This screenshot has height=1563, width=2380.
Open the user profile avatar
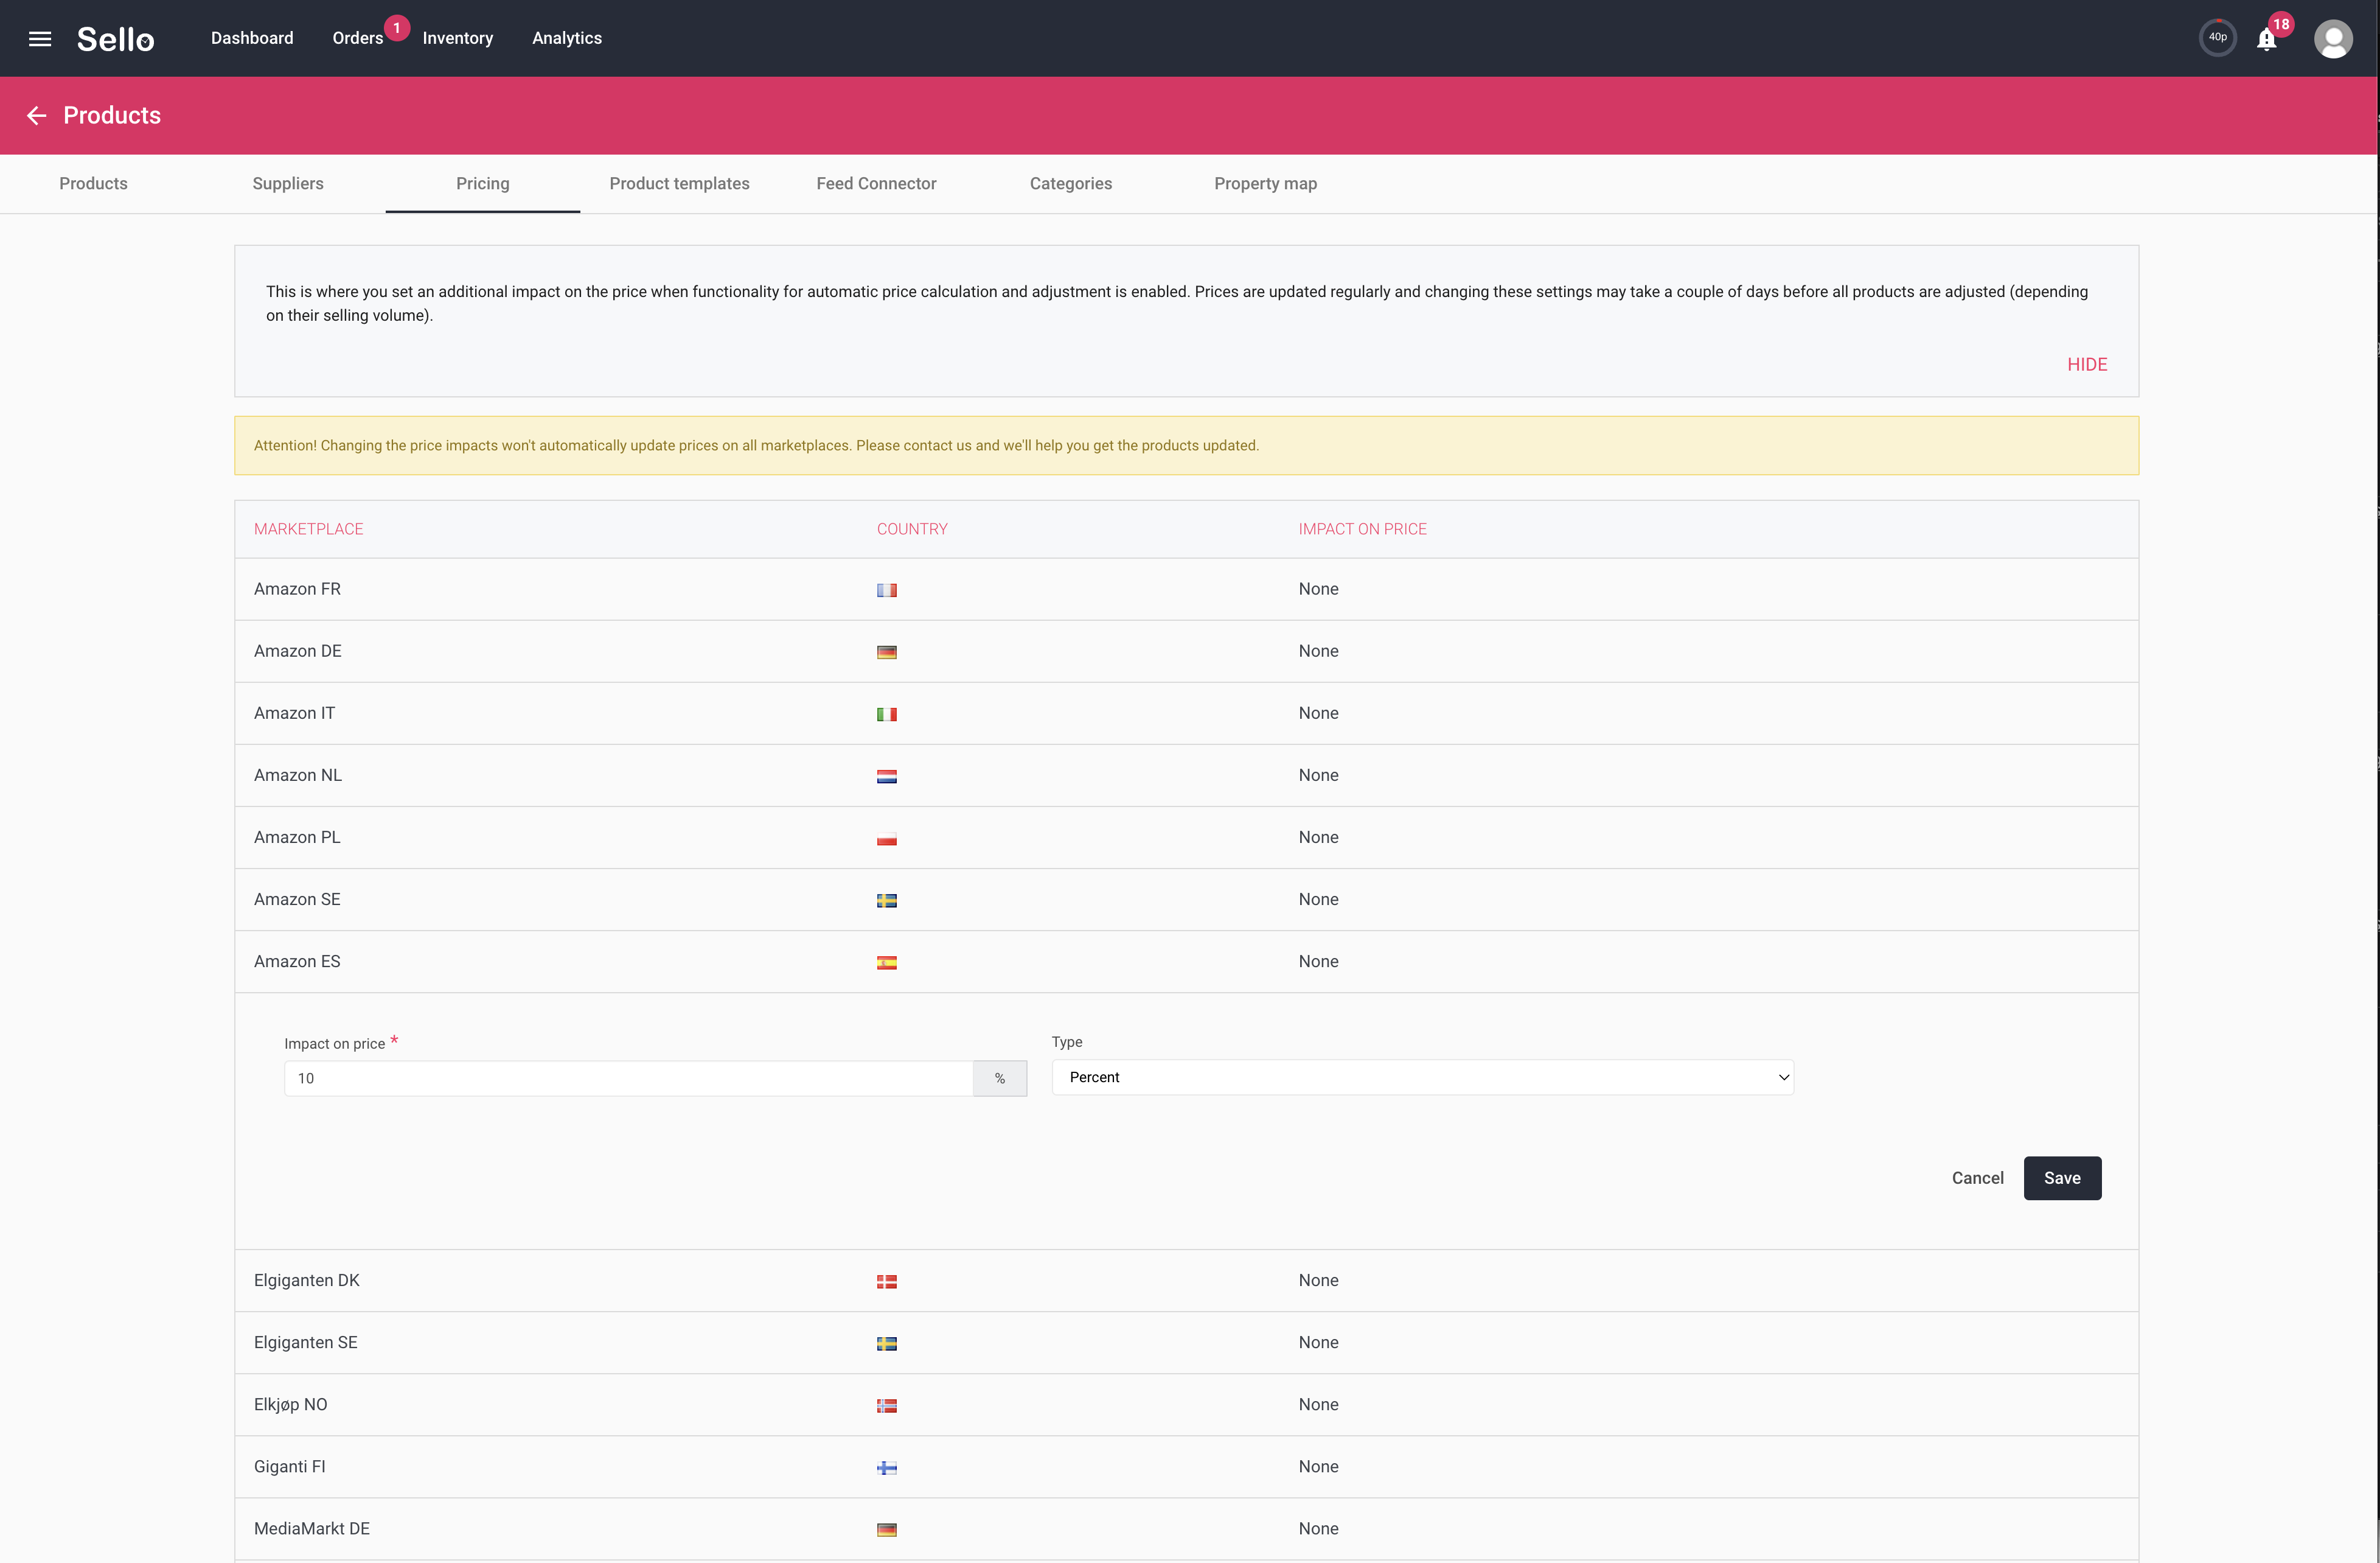[2333, 39]
